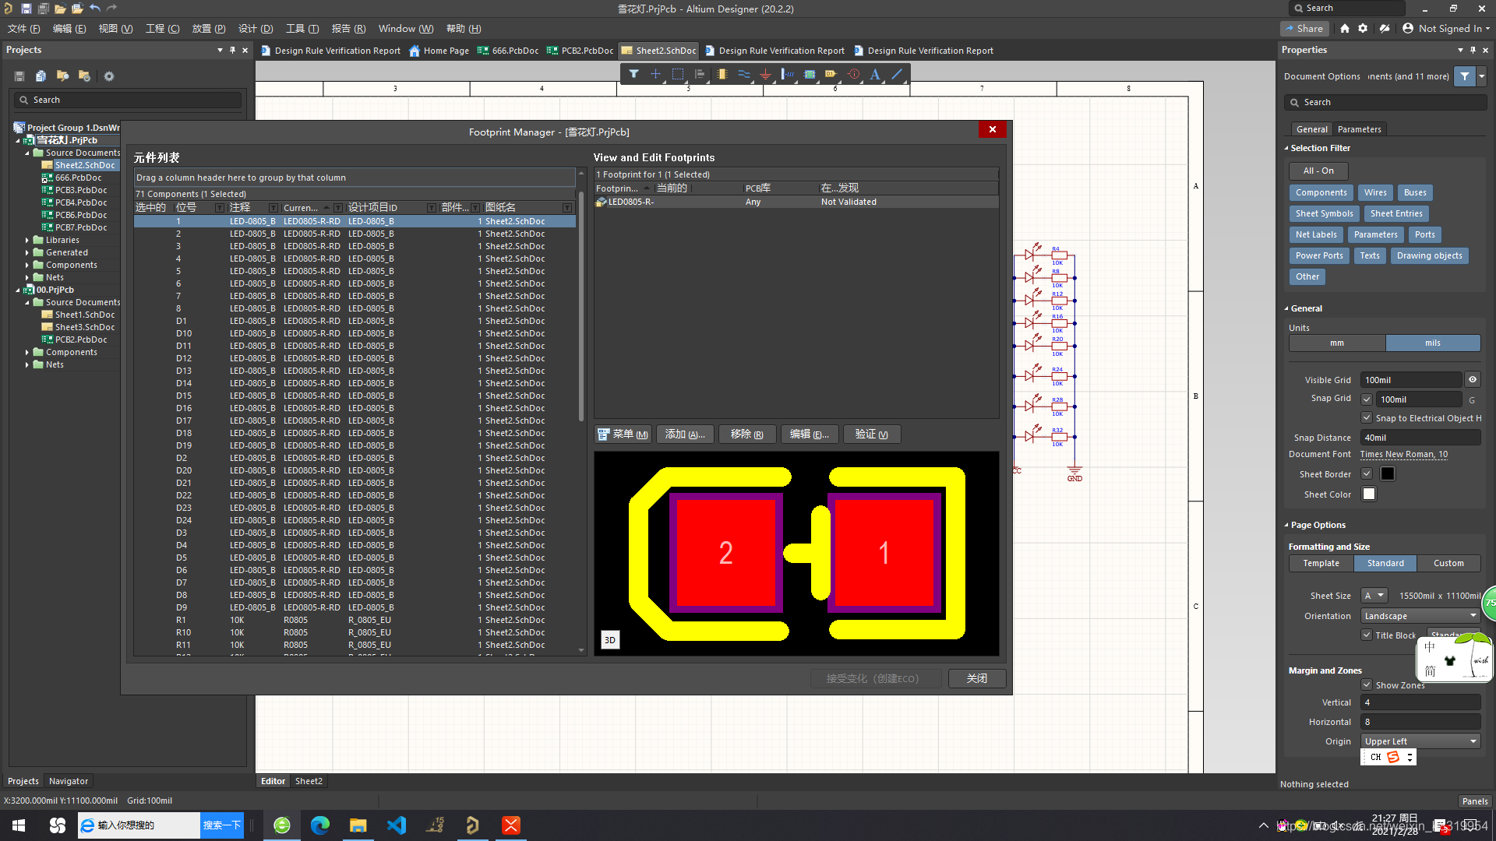Click the GND power port tool
The width and height of the screenshot is (1496, 841).
(x=766, y=74)
